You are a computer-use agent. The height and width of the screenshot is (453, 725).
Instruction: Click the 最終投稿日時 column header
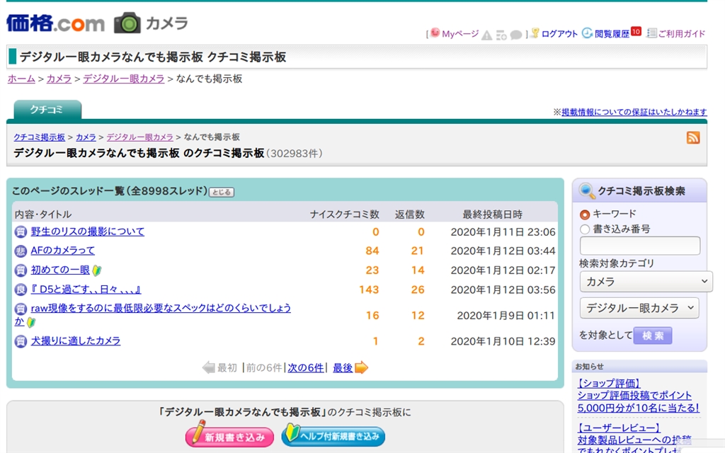(493, 214)
